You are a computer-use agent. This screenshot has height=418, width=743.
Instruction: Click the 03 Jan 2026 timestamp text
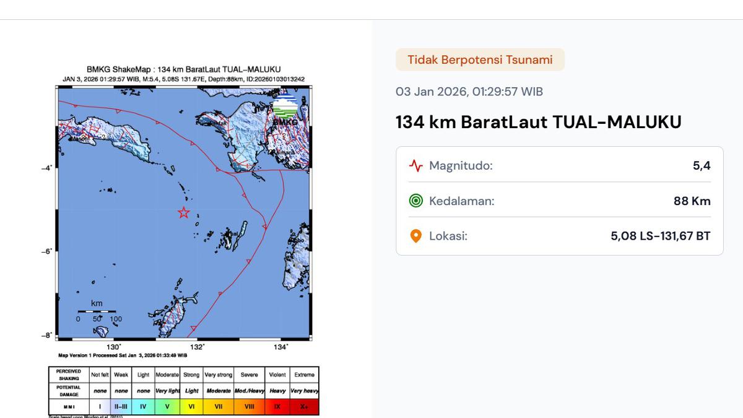tap(469, 92)
